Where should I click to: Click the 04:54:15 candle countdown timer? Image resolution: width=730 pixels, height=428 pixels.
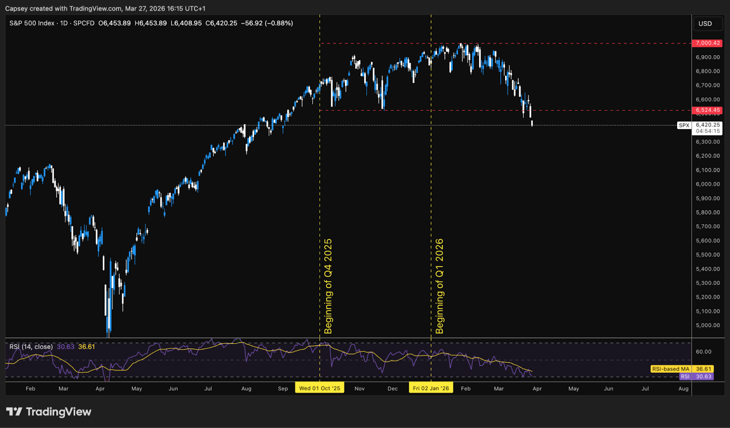pos(708,130)
